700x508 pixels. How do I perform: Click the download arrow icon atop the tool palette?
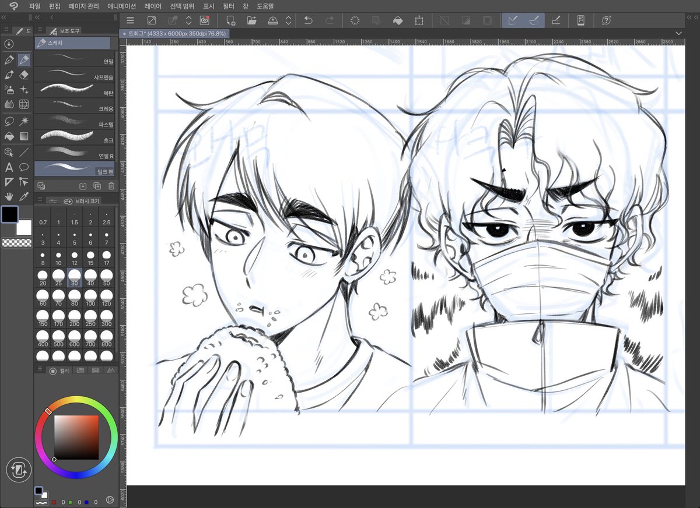(x=8, y=44)
